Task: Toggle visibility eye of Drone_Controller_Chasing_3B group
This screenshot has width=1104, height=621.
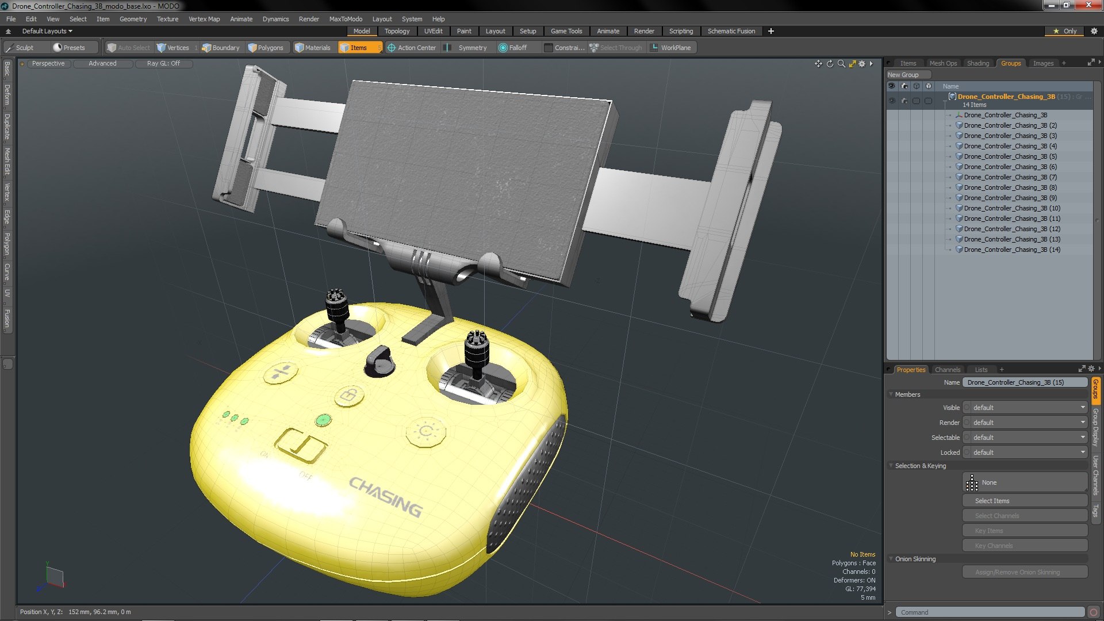Action: pos(892,101)
